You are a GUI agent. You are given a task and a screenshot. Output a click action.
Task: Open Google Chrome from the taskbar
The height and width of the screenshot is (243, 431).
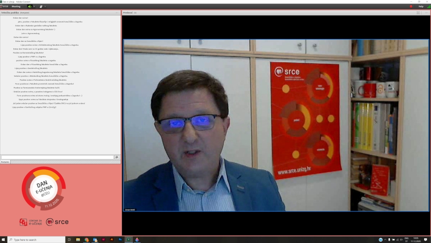(x=86, y=240)
